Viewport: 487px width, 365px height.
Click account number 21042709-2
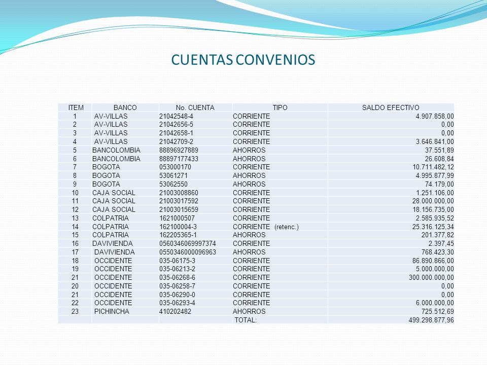pyautogui.click(x=176, y=141)
